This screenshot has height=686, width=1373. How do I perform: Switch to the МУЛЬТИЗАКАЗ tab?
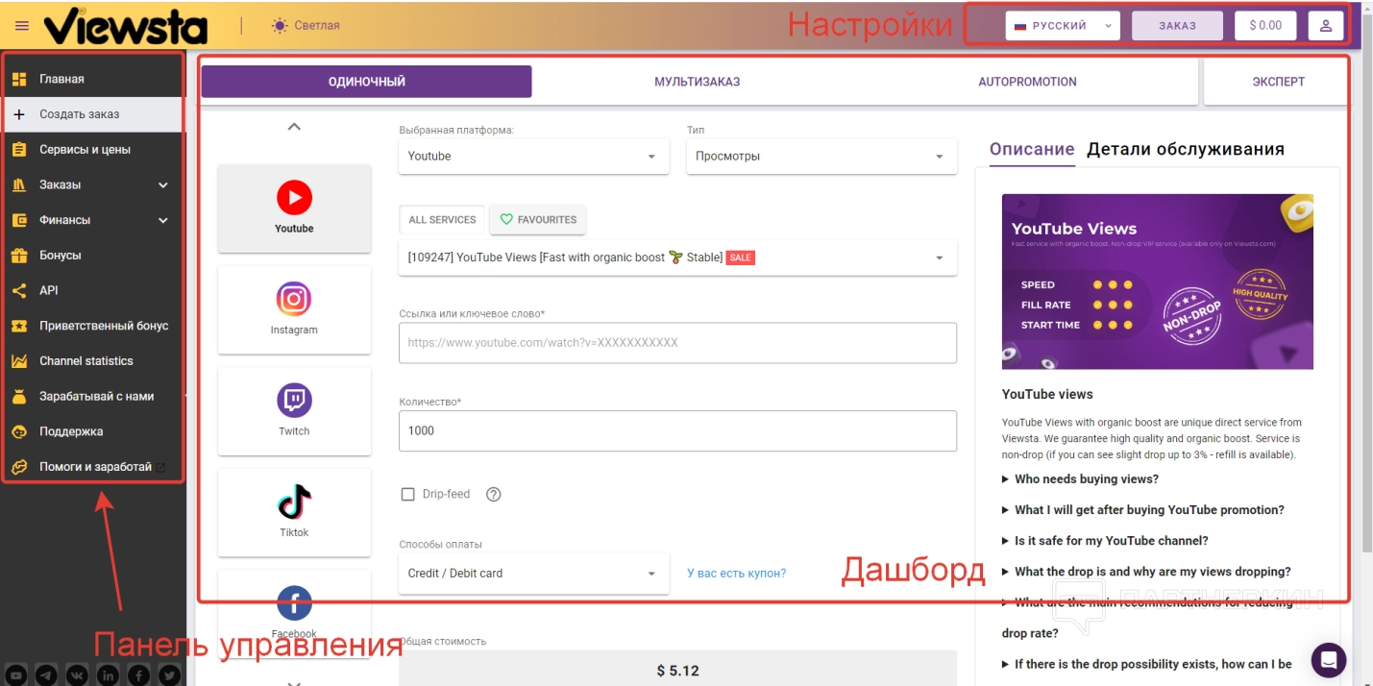point(697,82)
